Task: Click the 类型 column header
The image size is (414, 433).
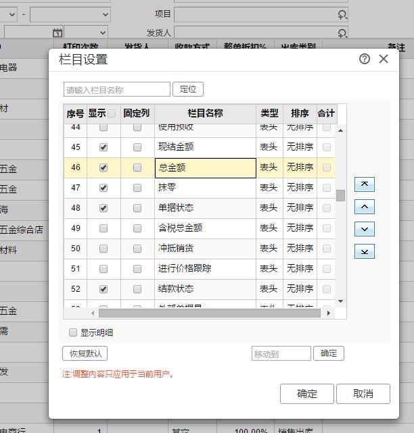Action: pyautogui.click(x=270, y=113)
